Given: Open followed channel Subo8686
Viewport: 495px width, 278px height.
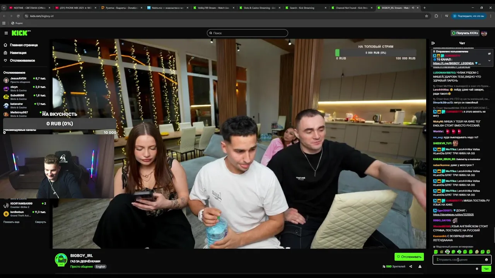Looking at the screenshot, I should [x=25, y=97].
